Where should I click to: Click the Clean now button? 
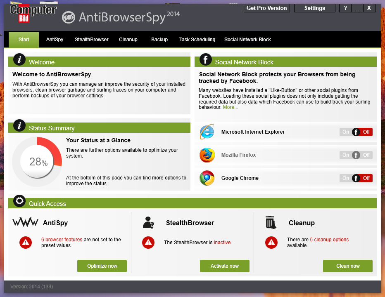[x=348, y=266]
